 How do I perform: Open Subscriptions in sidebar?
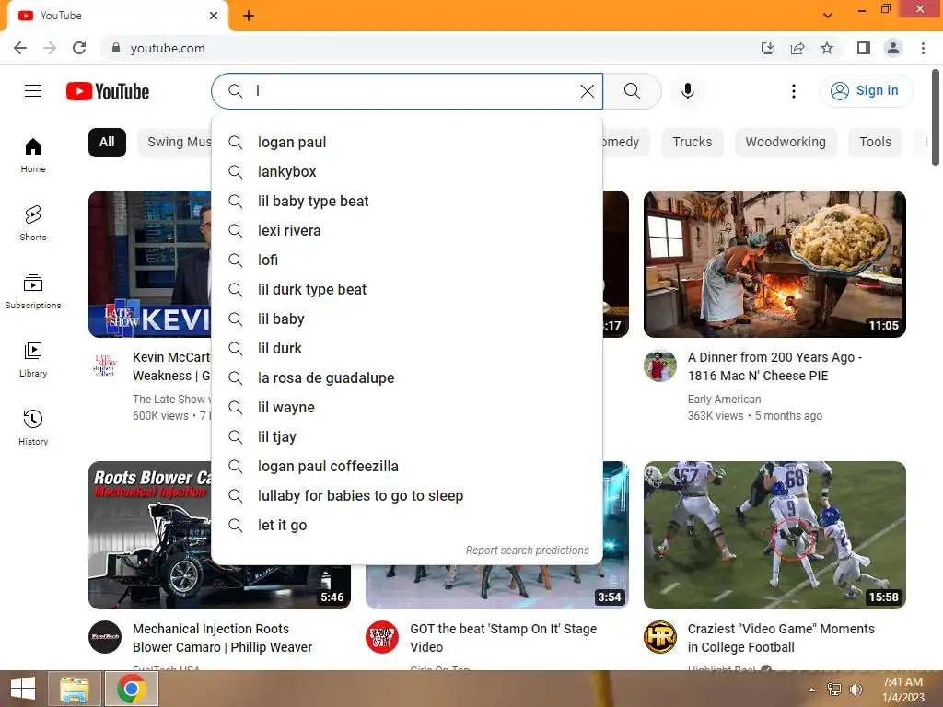pos(33,292)
